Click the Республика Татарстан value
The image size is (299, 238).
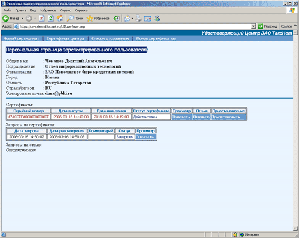pyautogui.click(x=68, y=83)
